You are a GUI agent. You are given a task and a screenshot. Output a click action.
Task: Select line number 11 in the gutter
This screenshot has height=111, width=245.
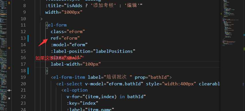[x=23, y=25]
